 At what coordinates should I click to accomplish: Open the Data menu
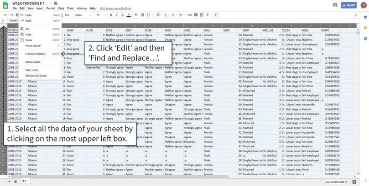61,8
